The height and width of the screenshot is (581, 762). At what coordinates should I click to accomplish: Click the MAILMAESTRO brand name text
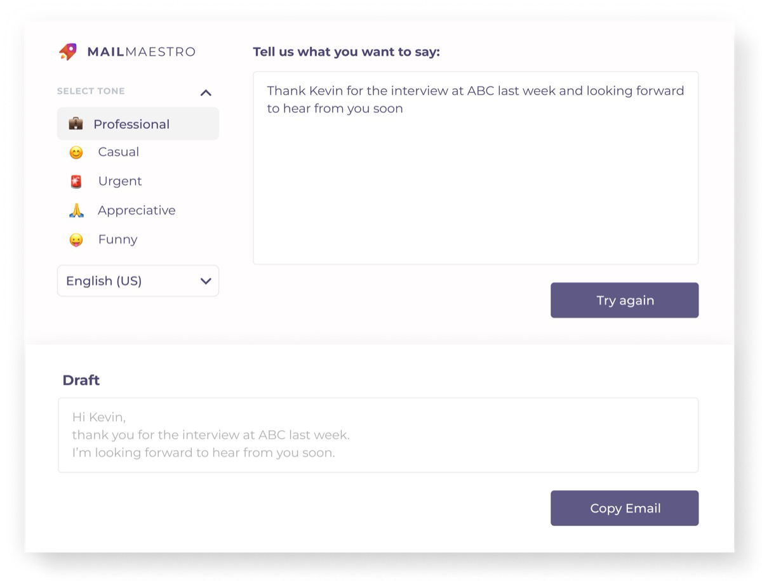tap(141, 52)
